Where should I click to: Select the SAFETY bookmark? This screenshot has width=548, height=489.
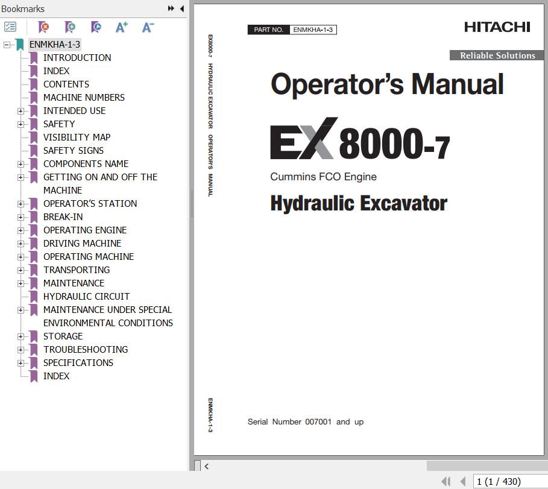[x=58, y=124]
